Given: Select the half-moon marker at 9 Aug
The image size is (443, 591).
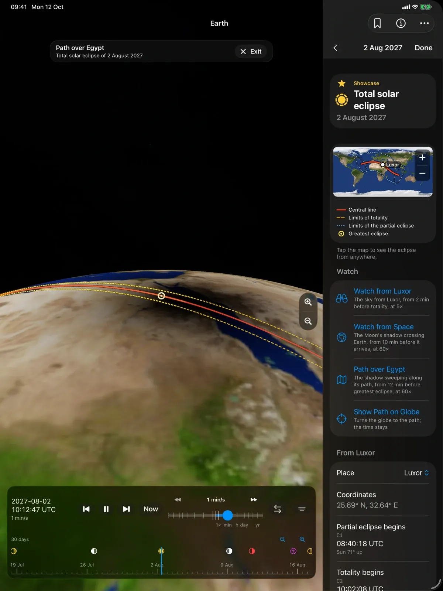Looking at the screenshot, I should click(x=229, y=551).
